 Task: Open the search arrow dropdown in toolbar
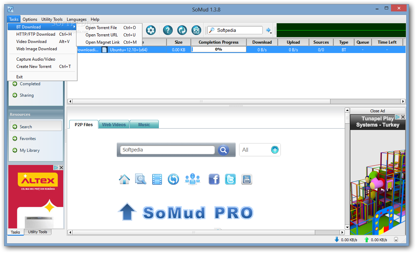(271, 33)
